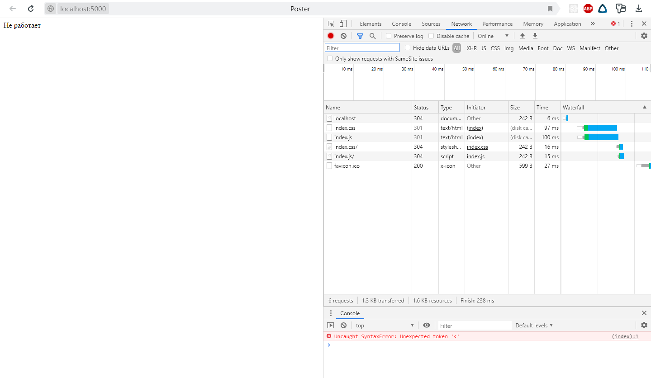The height and width of the screenshot is (378, 651).
Task: Filter requests by Manifest
Action: point(590,48)
